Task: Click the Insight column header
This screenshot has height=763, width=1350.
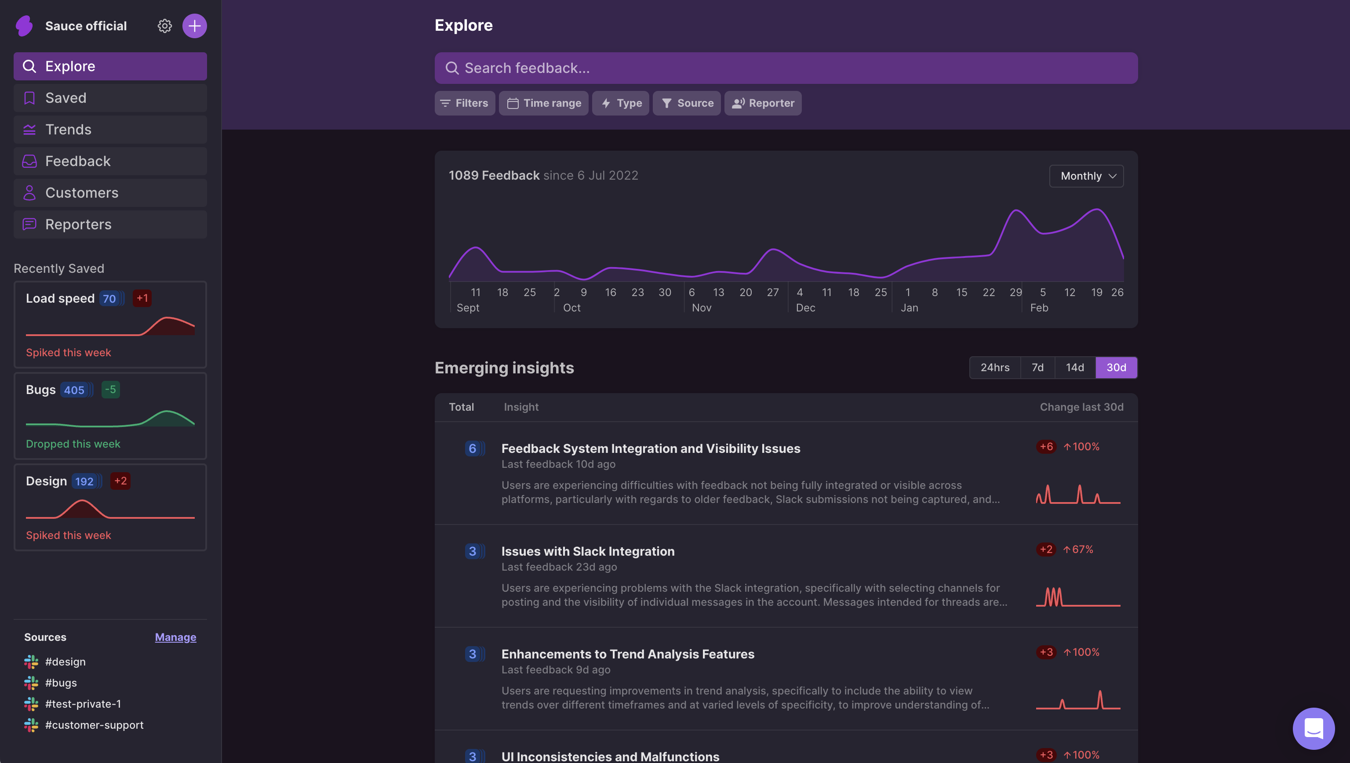Action: tap(521, 407)
